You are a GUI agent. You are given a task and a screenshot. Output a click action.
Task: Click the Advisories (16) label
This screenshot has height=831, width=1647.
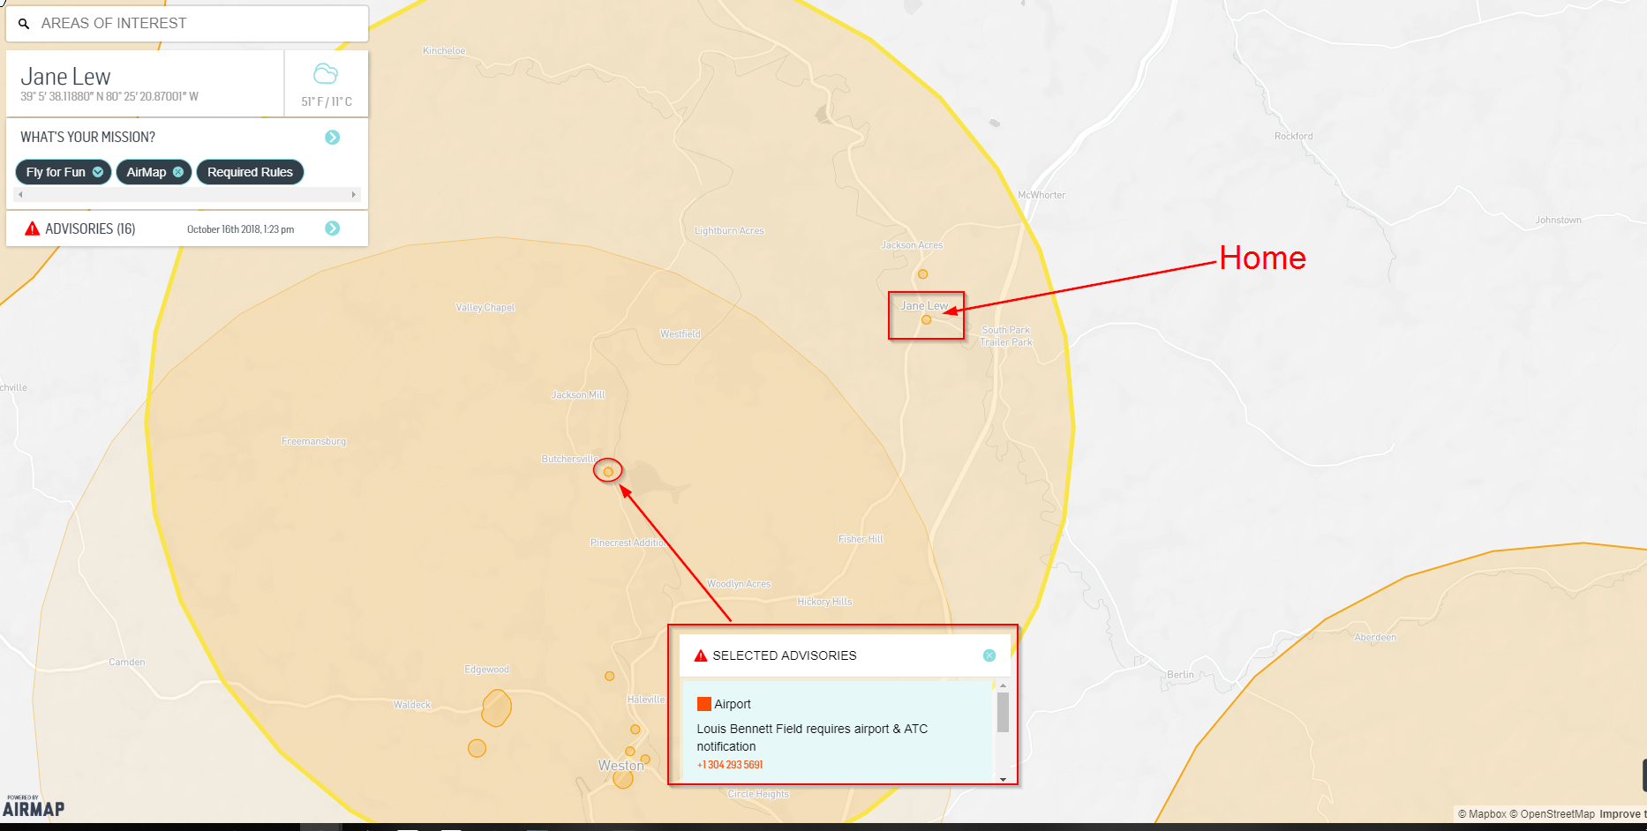coord(90,228)
